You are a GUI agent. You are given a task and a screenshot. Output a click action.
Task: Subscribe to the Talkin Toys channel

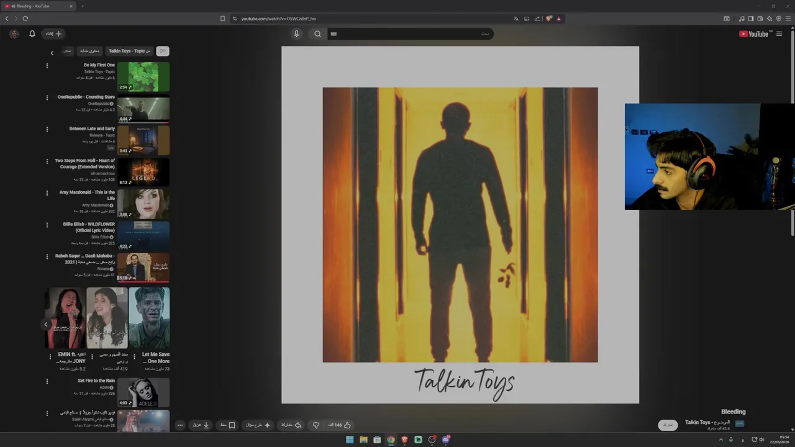tap(668, 425)
